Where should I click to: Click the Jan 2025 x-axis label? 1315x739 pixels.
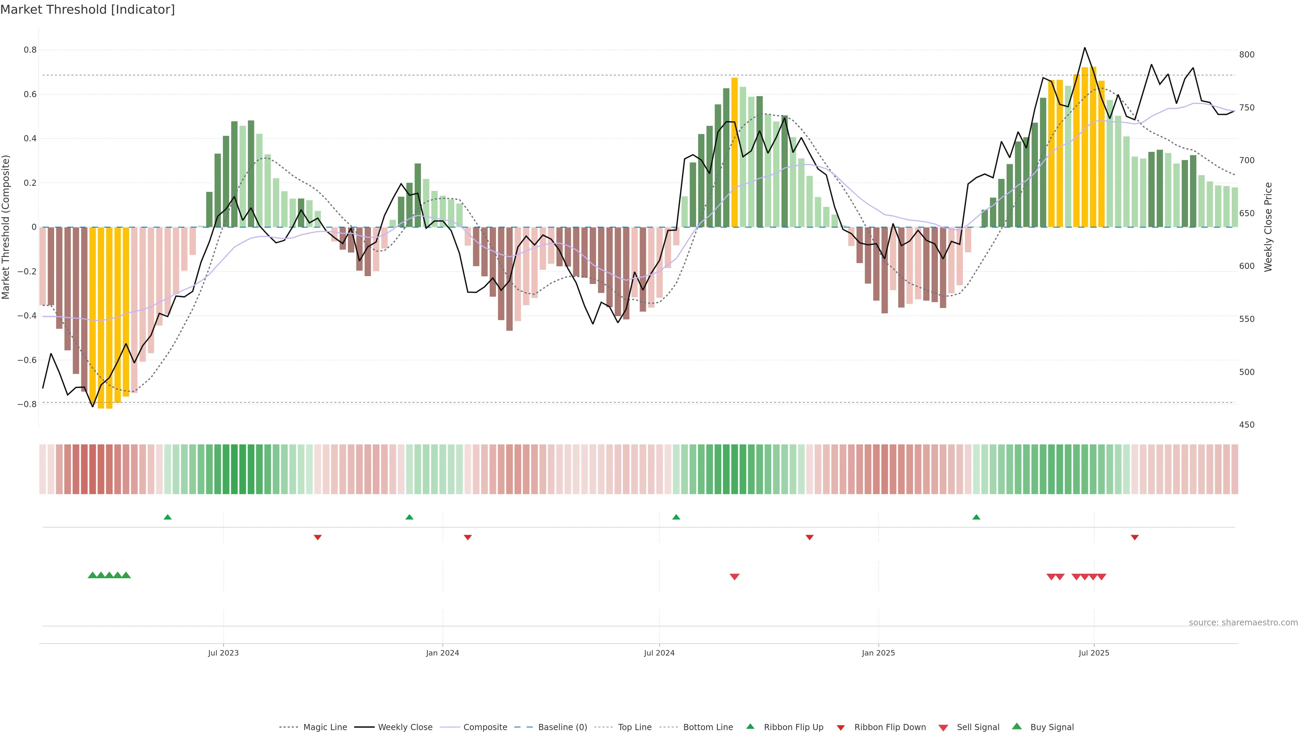(x=878, y=653)
